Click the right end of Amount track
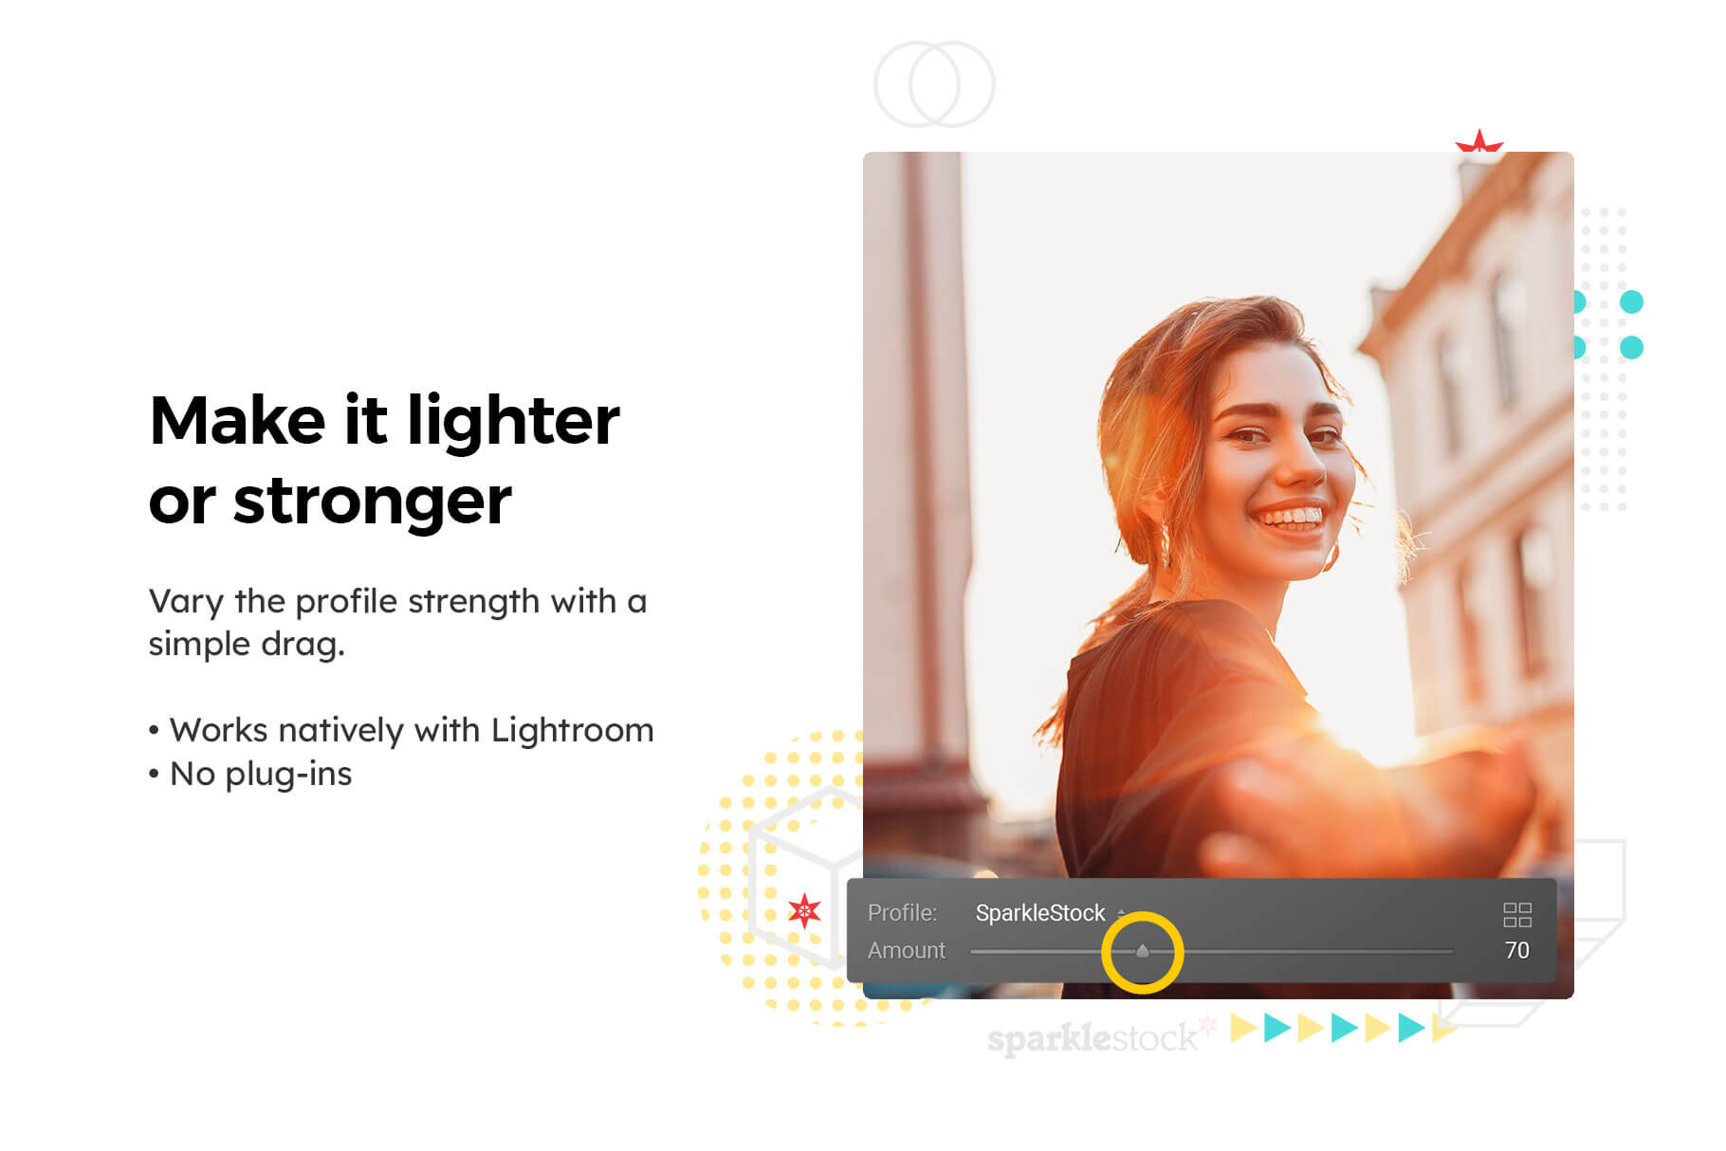1726x1151 pixels. [1447, 951]
